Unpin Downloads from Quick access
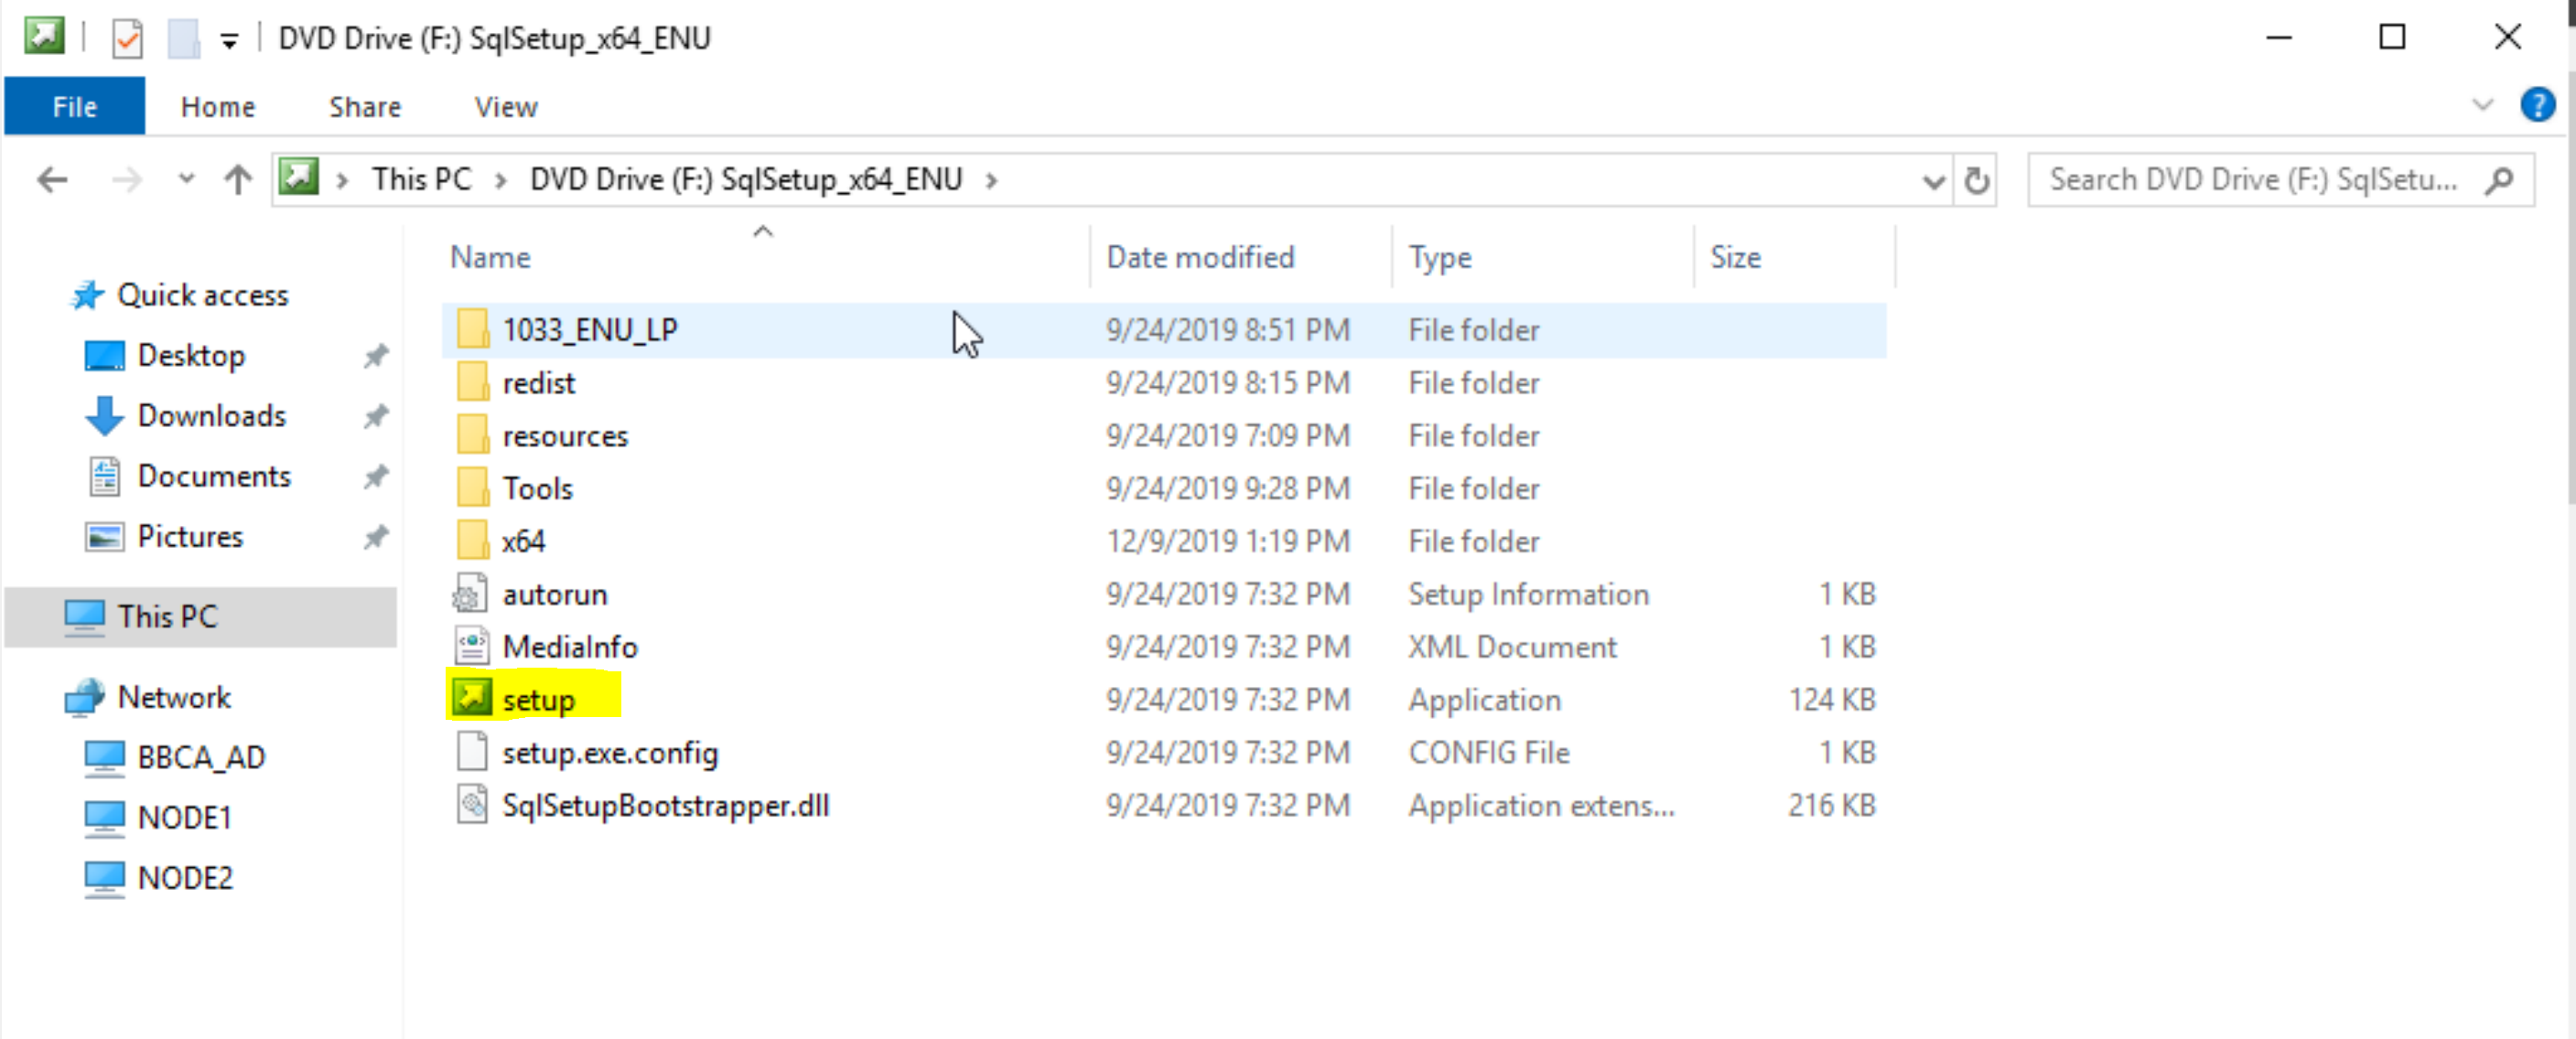The width and height of the screenshot is (2576, 1039). pos(376,415)
